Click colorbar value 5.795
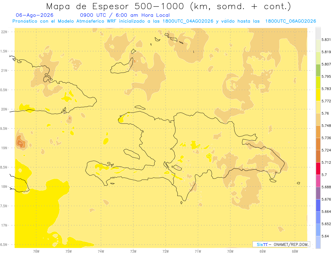The height and width of the screenshot is (255, 331). [326, 76]
